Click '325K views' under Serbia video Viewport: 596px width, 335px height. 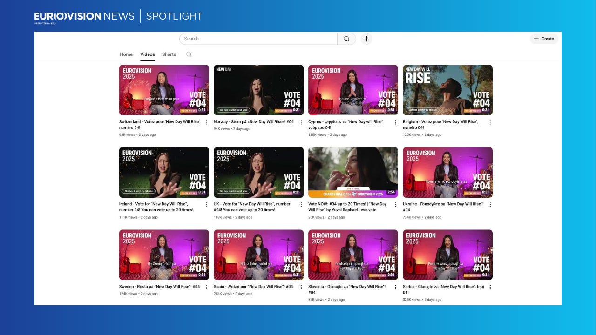point(412,300)
